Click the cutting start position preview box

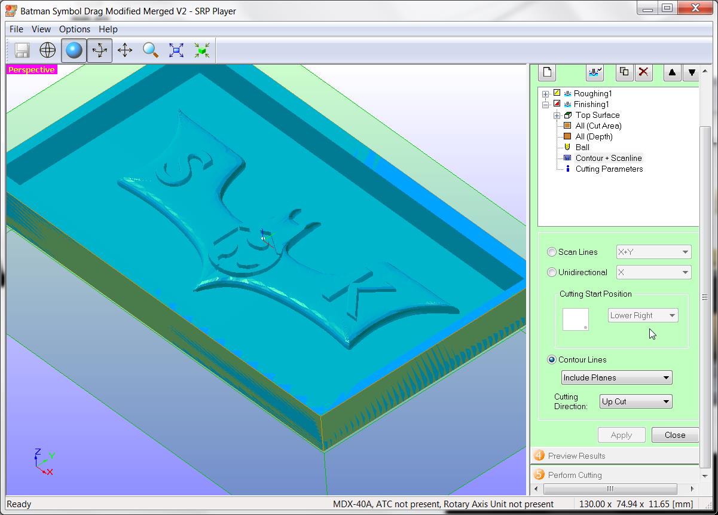click(x=576, y=319)
